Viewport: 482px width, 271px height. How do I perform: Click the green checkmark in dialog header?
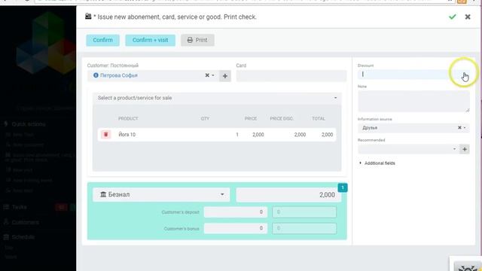pyautogui.click(x=452, y=17)
